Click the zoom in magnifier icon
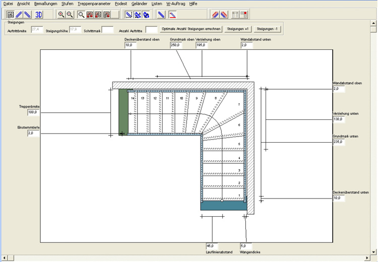This screenshot has width=378, height=262. pos(61,14)
